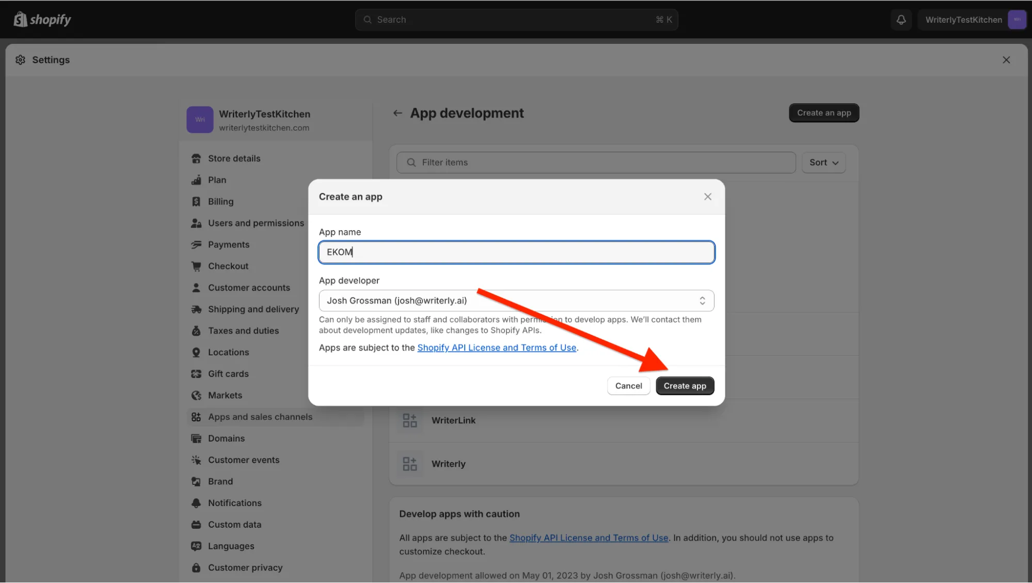The height and width of the screenshot is (583, 1032).
Task: Click the Languages icon
Action: 196,546
